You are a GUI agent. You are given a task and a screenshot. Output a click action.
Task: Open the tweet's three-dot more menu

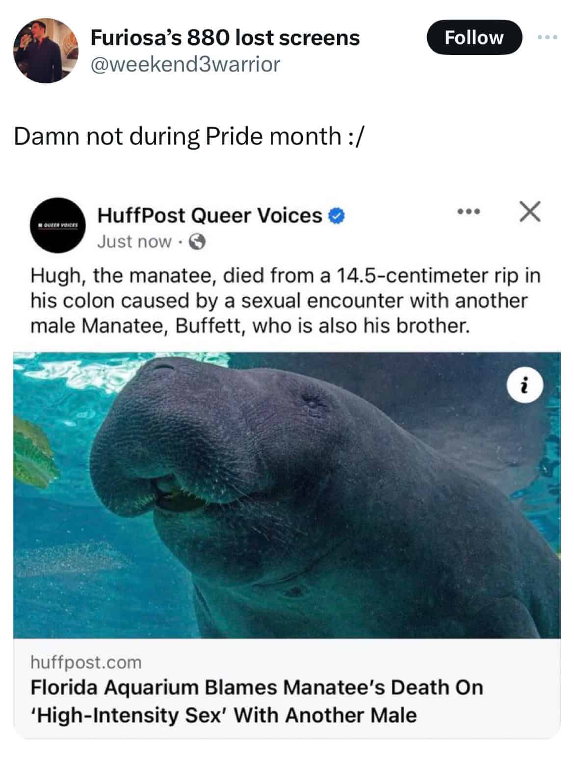547,38
